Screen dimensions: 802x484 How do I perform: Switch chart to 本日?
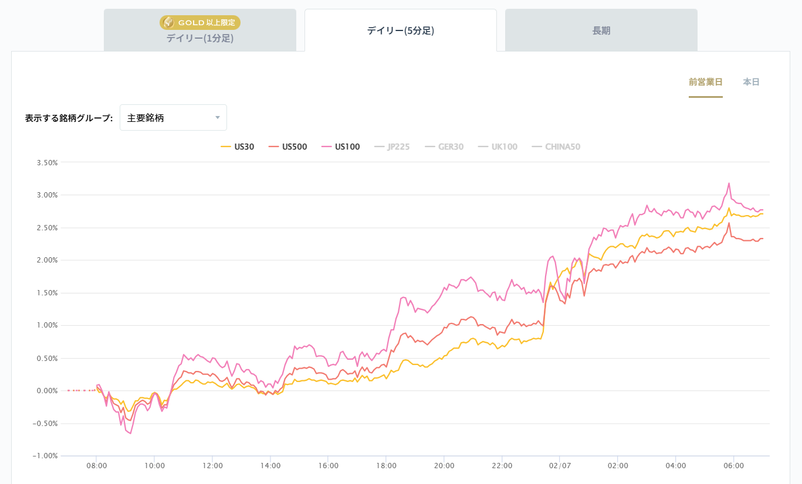coord(751,82)
